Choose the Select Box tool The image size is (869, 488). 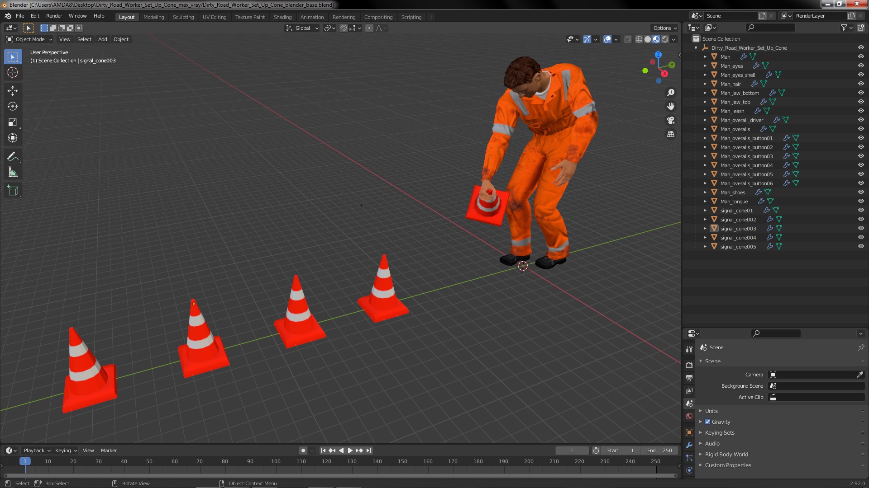pyautogui.click(x=13, y=57)
